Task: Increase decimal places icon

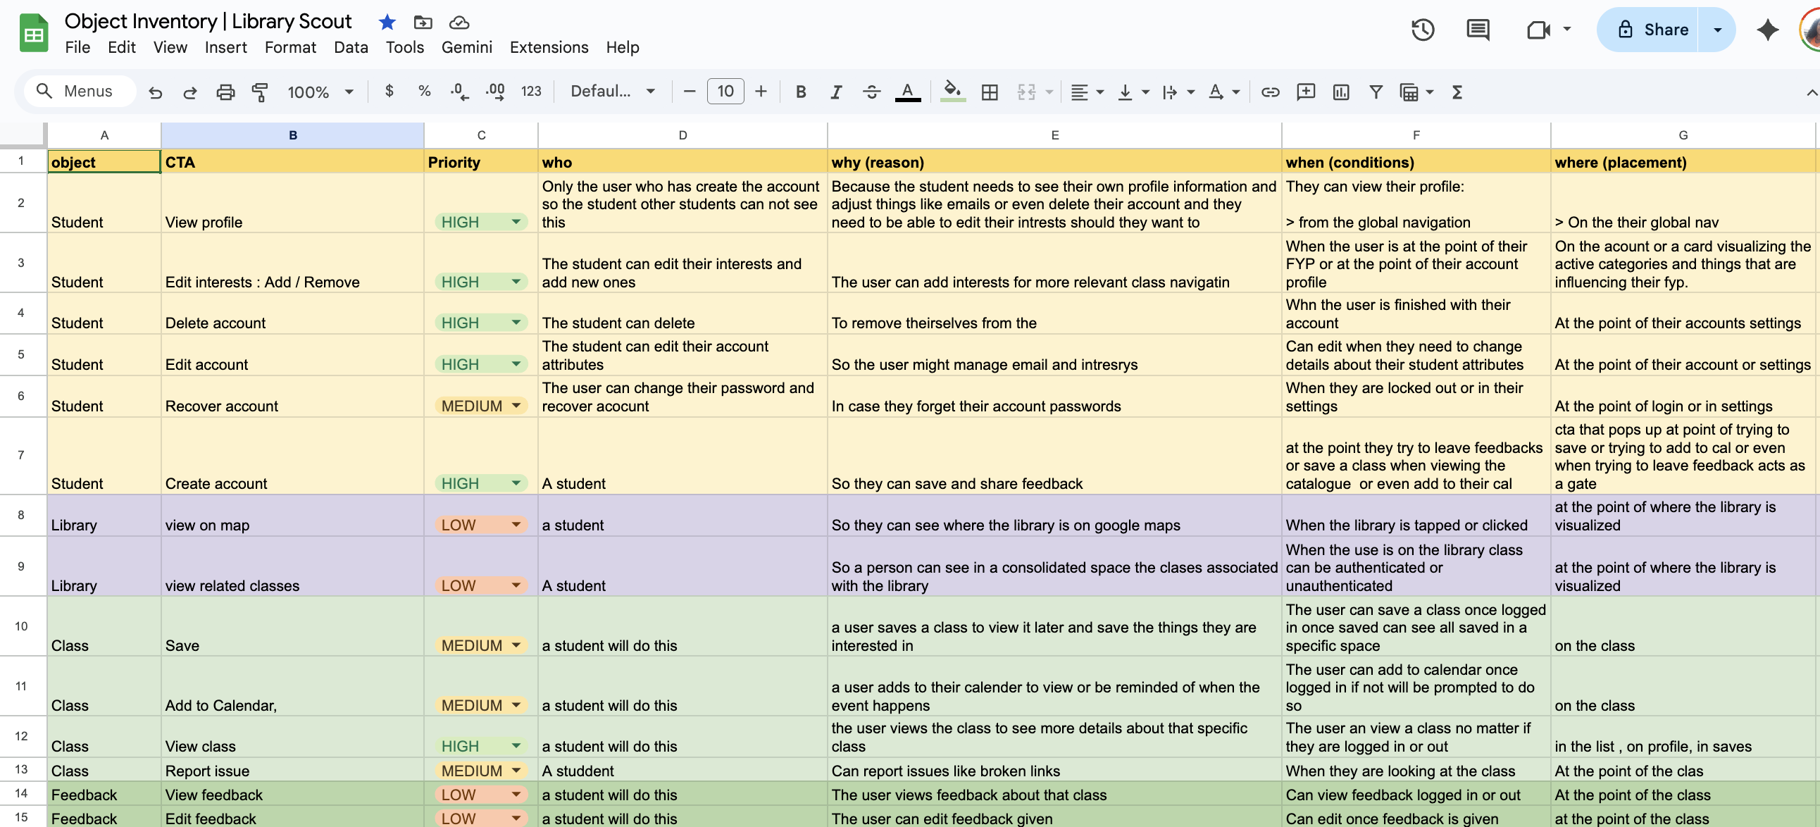Action: click(495, 92)
